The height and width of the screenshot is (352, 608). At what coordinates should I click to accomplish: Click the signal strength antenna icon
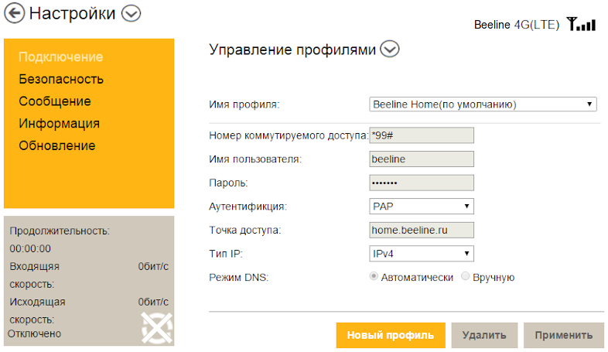(x=581, y=25)
